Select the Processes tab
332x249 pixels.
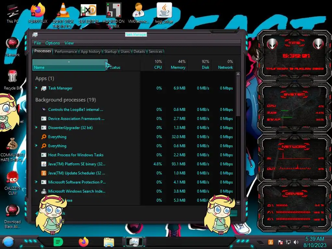(42, 51)
